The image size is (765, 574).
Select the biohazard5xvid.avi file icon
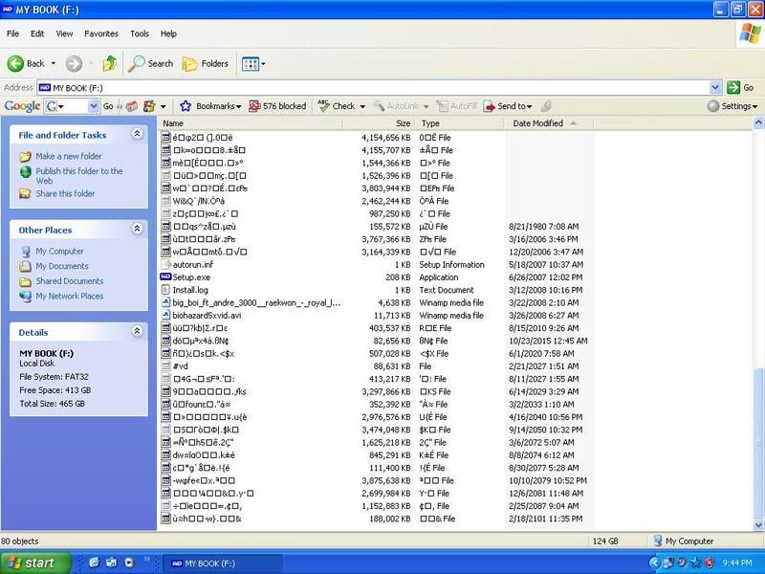pos(165,316)
